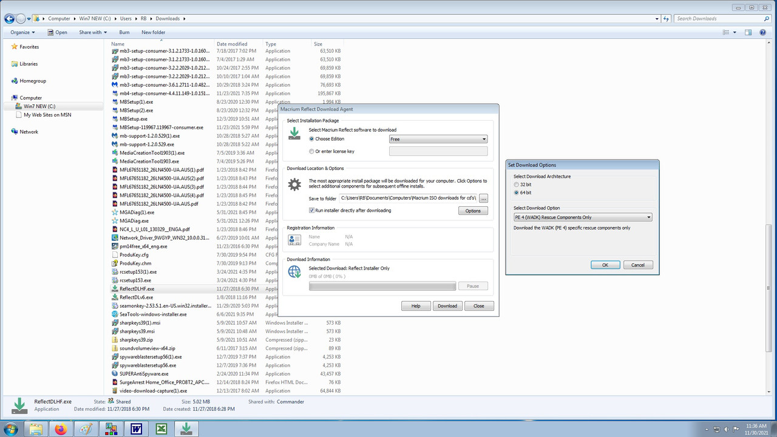Launch Firefox from the taskbar
The height and width of the screenshot is (437, 777).
click(x=61, y=429)
